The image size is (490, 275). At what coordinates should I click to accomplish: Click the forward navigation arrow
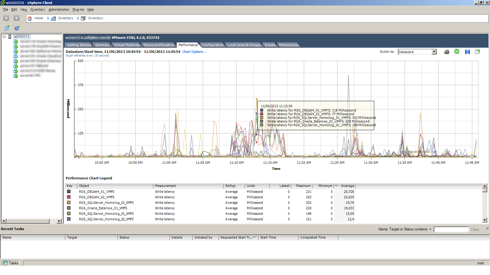pyautogui.click(x=17, y=18)
